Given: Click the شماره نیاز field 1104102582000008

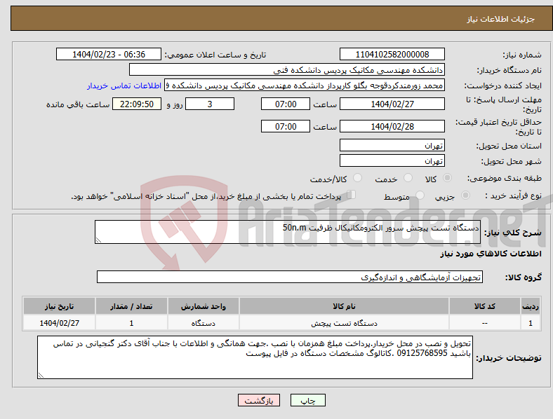Looking at the screenshot, I should click(392, 54).
